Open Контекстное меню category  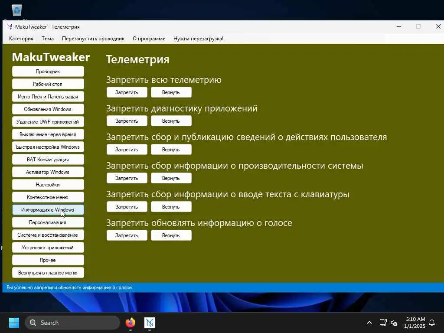pyautogui.click(x=48, y=197)
